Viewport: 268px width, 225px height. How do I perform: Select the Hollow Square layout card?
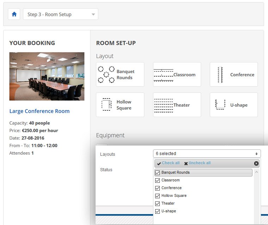tap(120, 105)
